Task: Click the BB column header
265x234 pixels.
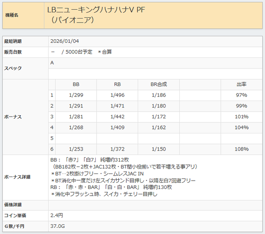Action: point(76,84)
